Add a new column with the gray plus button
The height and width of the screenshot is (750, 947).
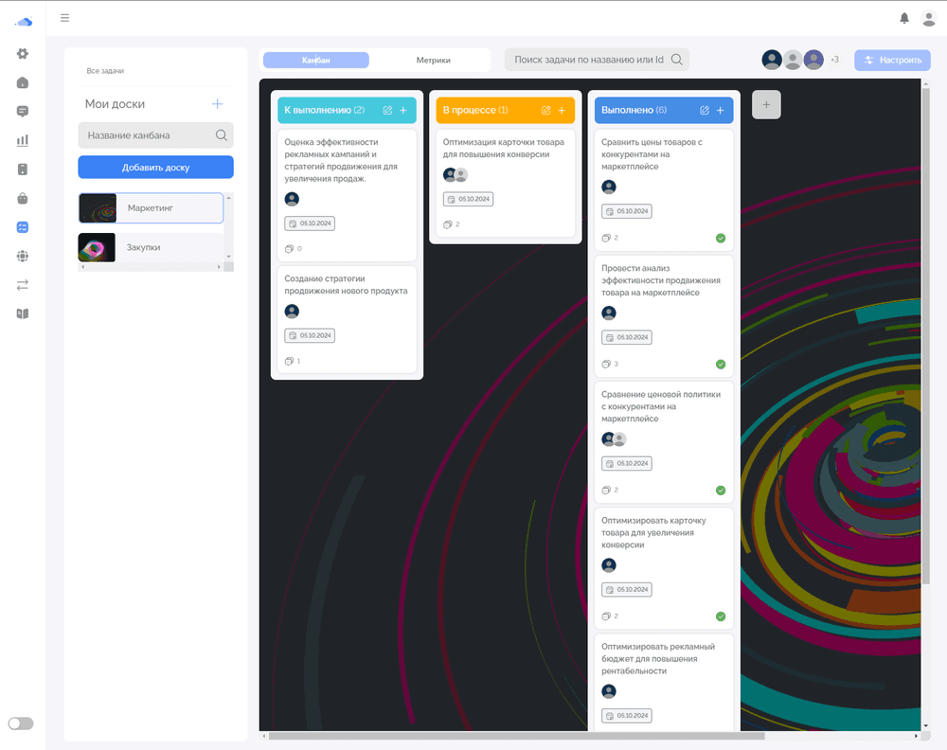(766, 104)
